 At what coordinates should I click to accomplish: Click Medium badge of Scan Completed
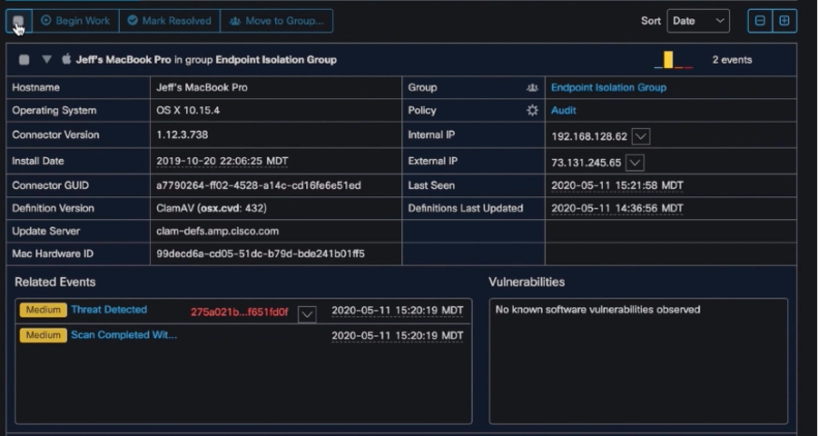click(x=44, y=335)
